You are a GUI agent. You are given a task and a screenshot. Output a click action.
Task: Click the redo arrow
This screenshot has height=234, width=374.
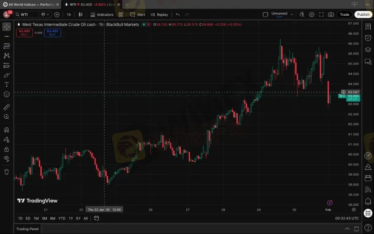[187, 14]
